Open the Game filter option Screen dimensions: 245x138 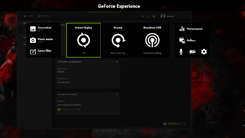coord(41,52)
